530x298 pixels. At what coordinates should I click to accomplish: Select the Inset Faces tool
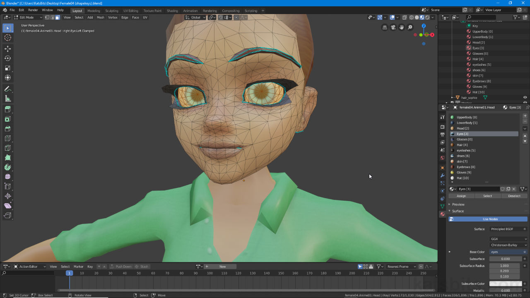(x=7, y=119)
